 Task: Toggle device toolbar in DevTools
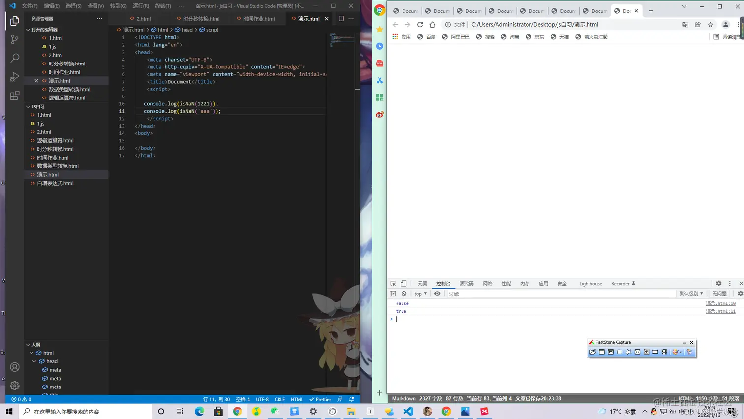tap(403, 284)
